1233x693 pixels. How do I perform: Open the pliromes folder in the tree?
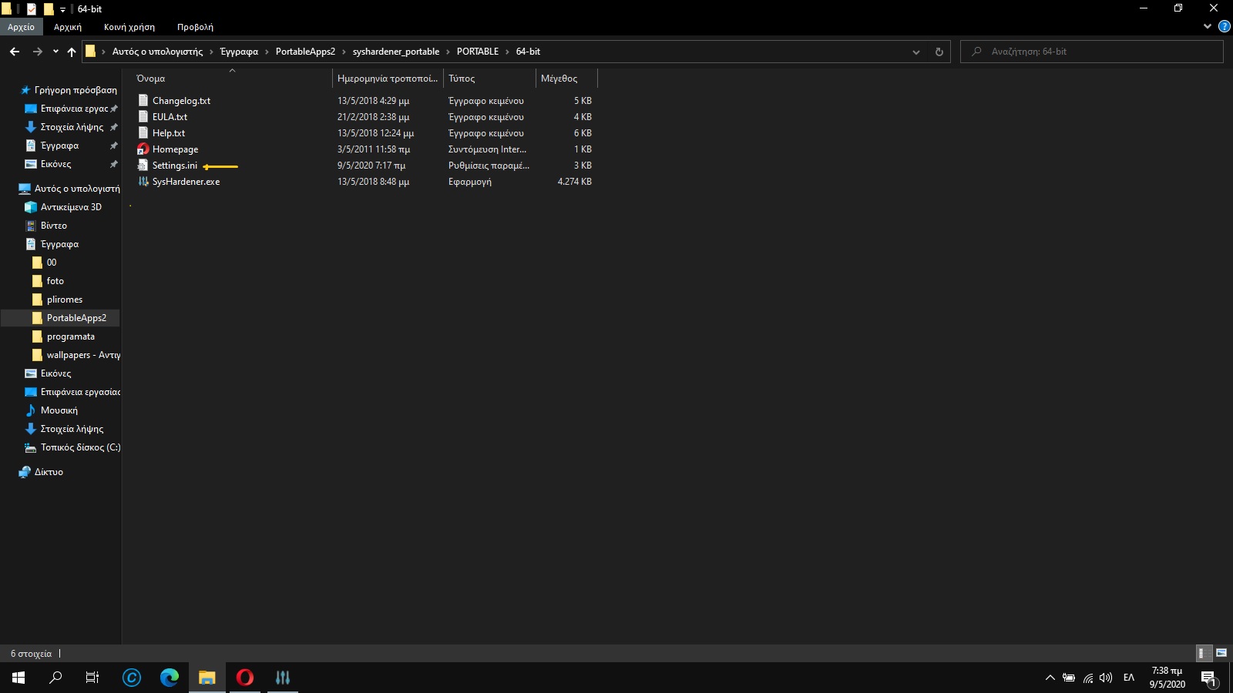(x=65, y=300)
